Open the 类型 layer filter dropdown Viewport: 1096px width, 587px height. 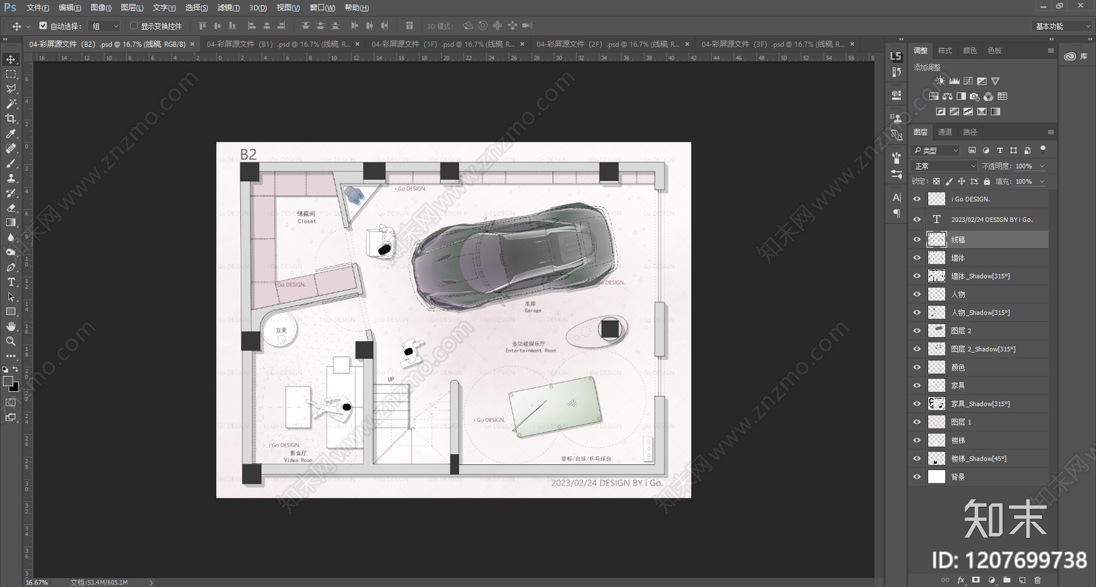pyautogui.click(x=936, y=150)
